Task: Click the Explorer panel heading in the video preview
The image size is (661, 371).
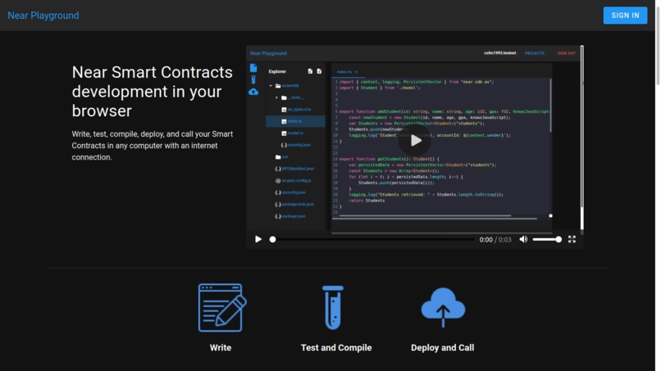Action: pyautogui.click(x=277, y=71)
